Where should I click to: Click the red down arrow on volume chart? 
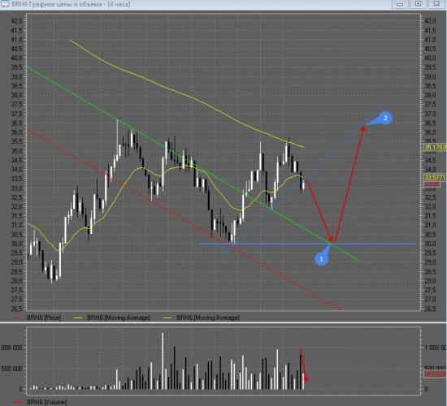click(304, 365)
